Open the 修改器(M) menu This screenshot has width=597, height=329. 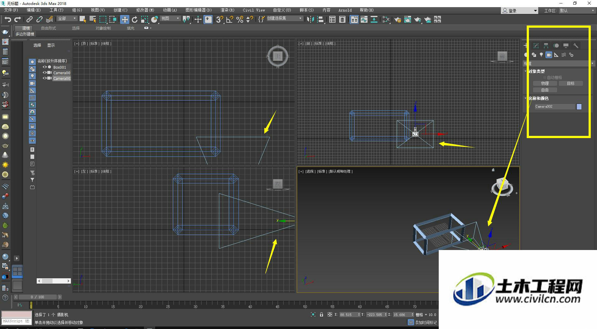pos(145,10)
